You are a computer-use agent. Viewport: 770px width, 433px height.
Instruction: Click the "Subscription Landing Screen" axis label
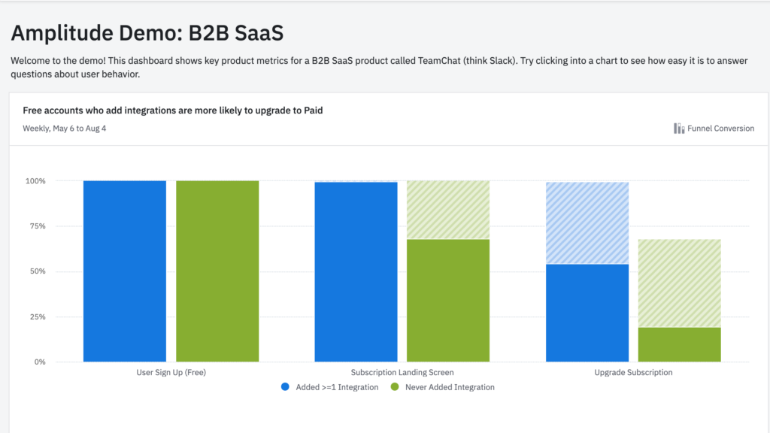click(402, 372)
